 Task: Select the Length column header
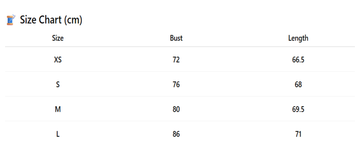[x=298, y=38]
